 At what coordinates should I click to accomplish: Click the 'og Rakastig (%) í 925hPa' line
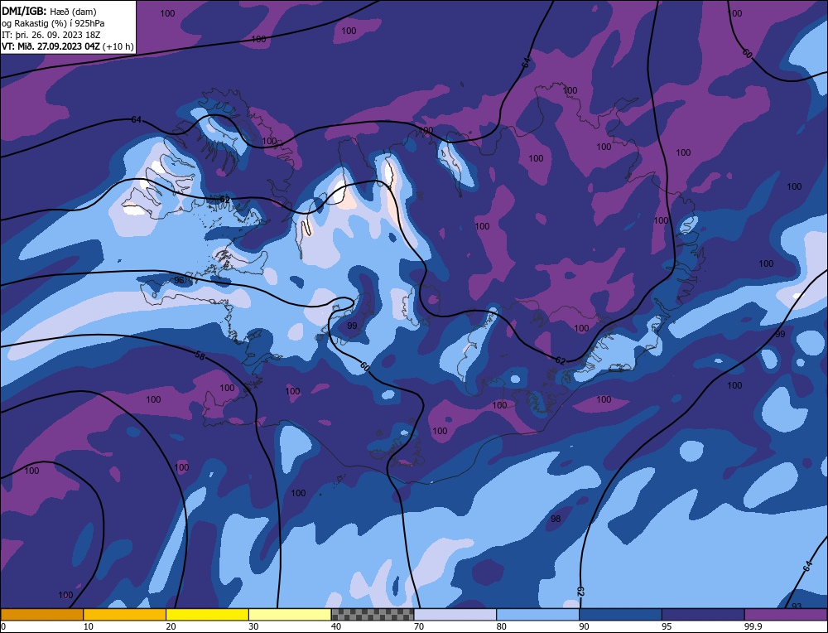click(53, 23)
